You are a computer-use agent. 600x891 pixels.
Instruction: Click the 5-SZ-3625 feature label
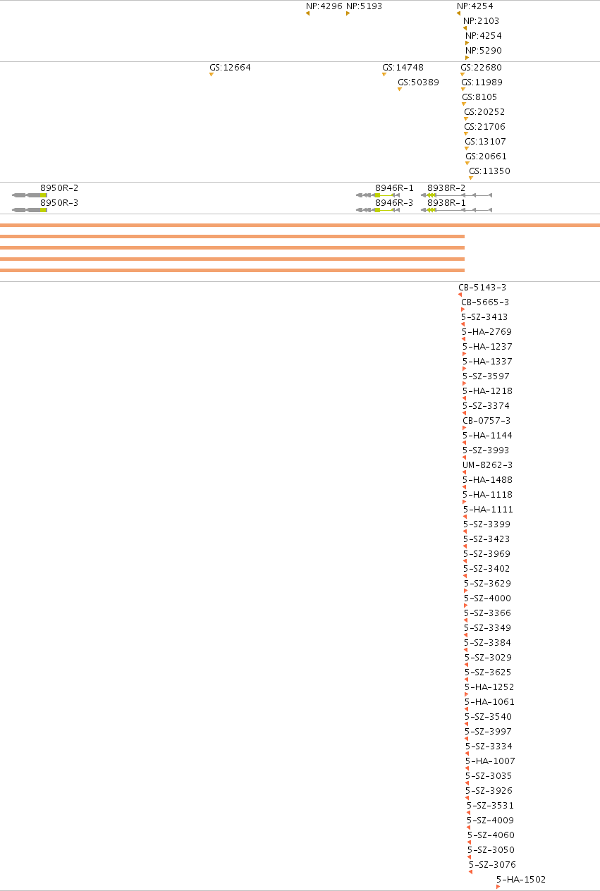tap(488, 672)
